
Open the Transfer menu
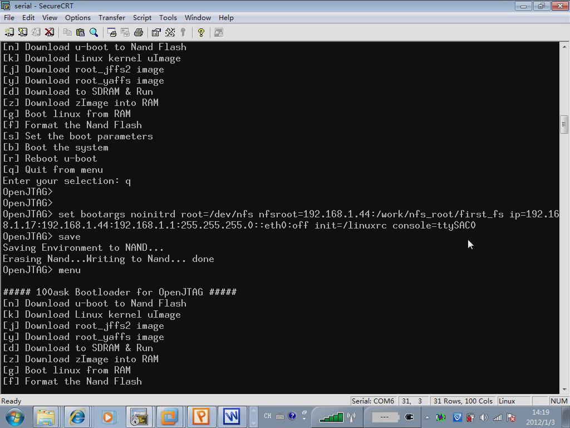[x=111, y=17]
